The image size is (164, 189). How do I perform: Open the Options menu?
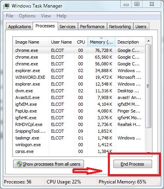coord(27,16)
